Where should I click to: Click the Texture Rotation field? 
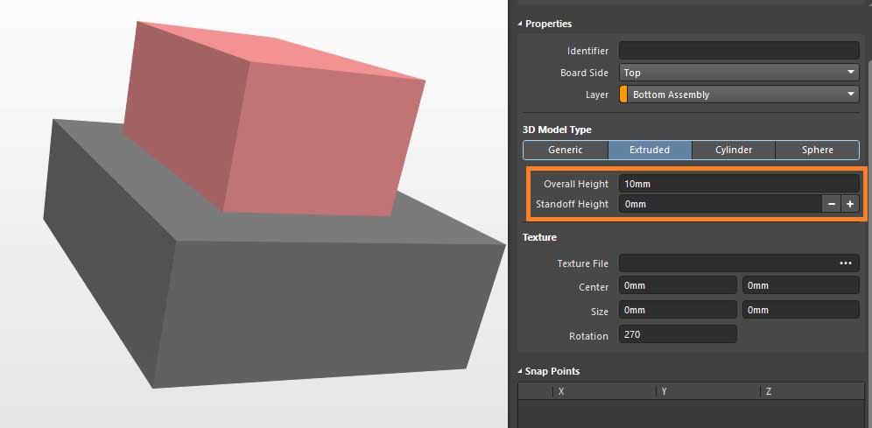tap(678, 335)
